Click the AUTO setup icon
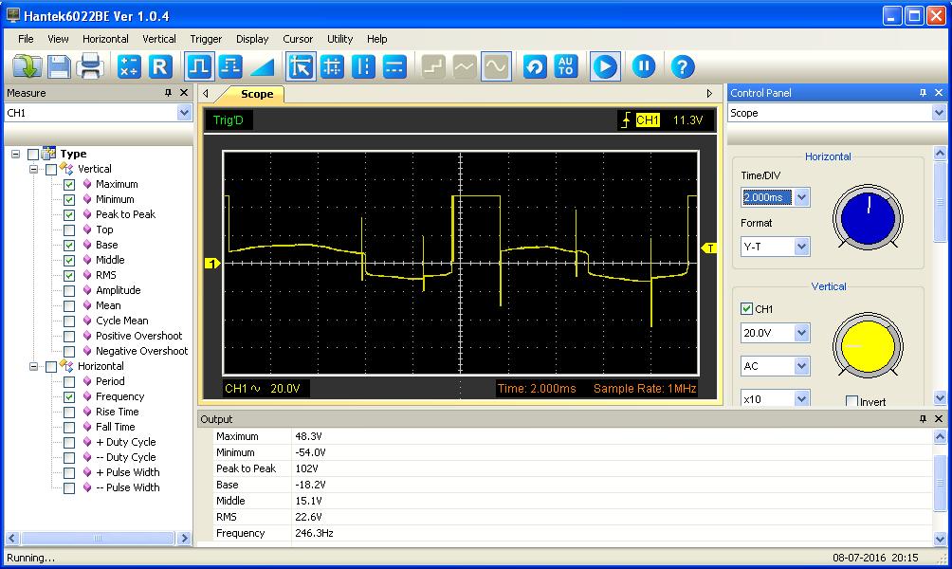Image resolution: width=952 pixels, height=569 pixels. [x=566, y=66]
